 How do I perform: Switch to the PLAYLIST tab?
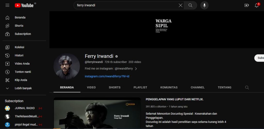(x=140, y=87)
